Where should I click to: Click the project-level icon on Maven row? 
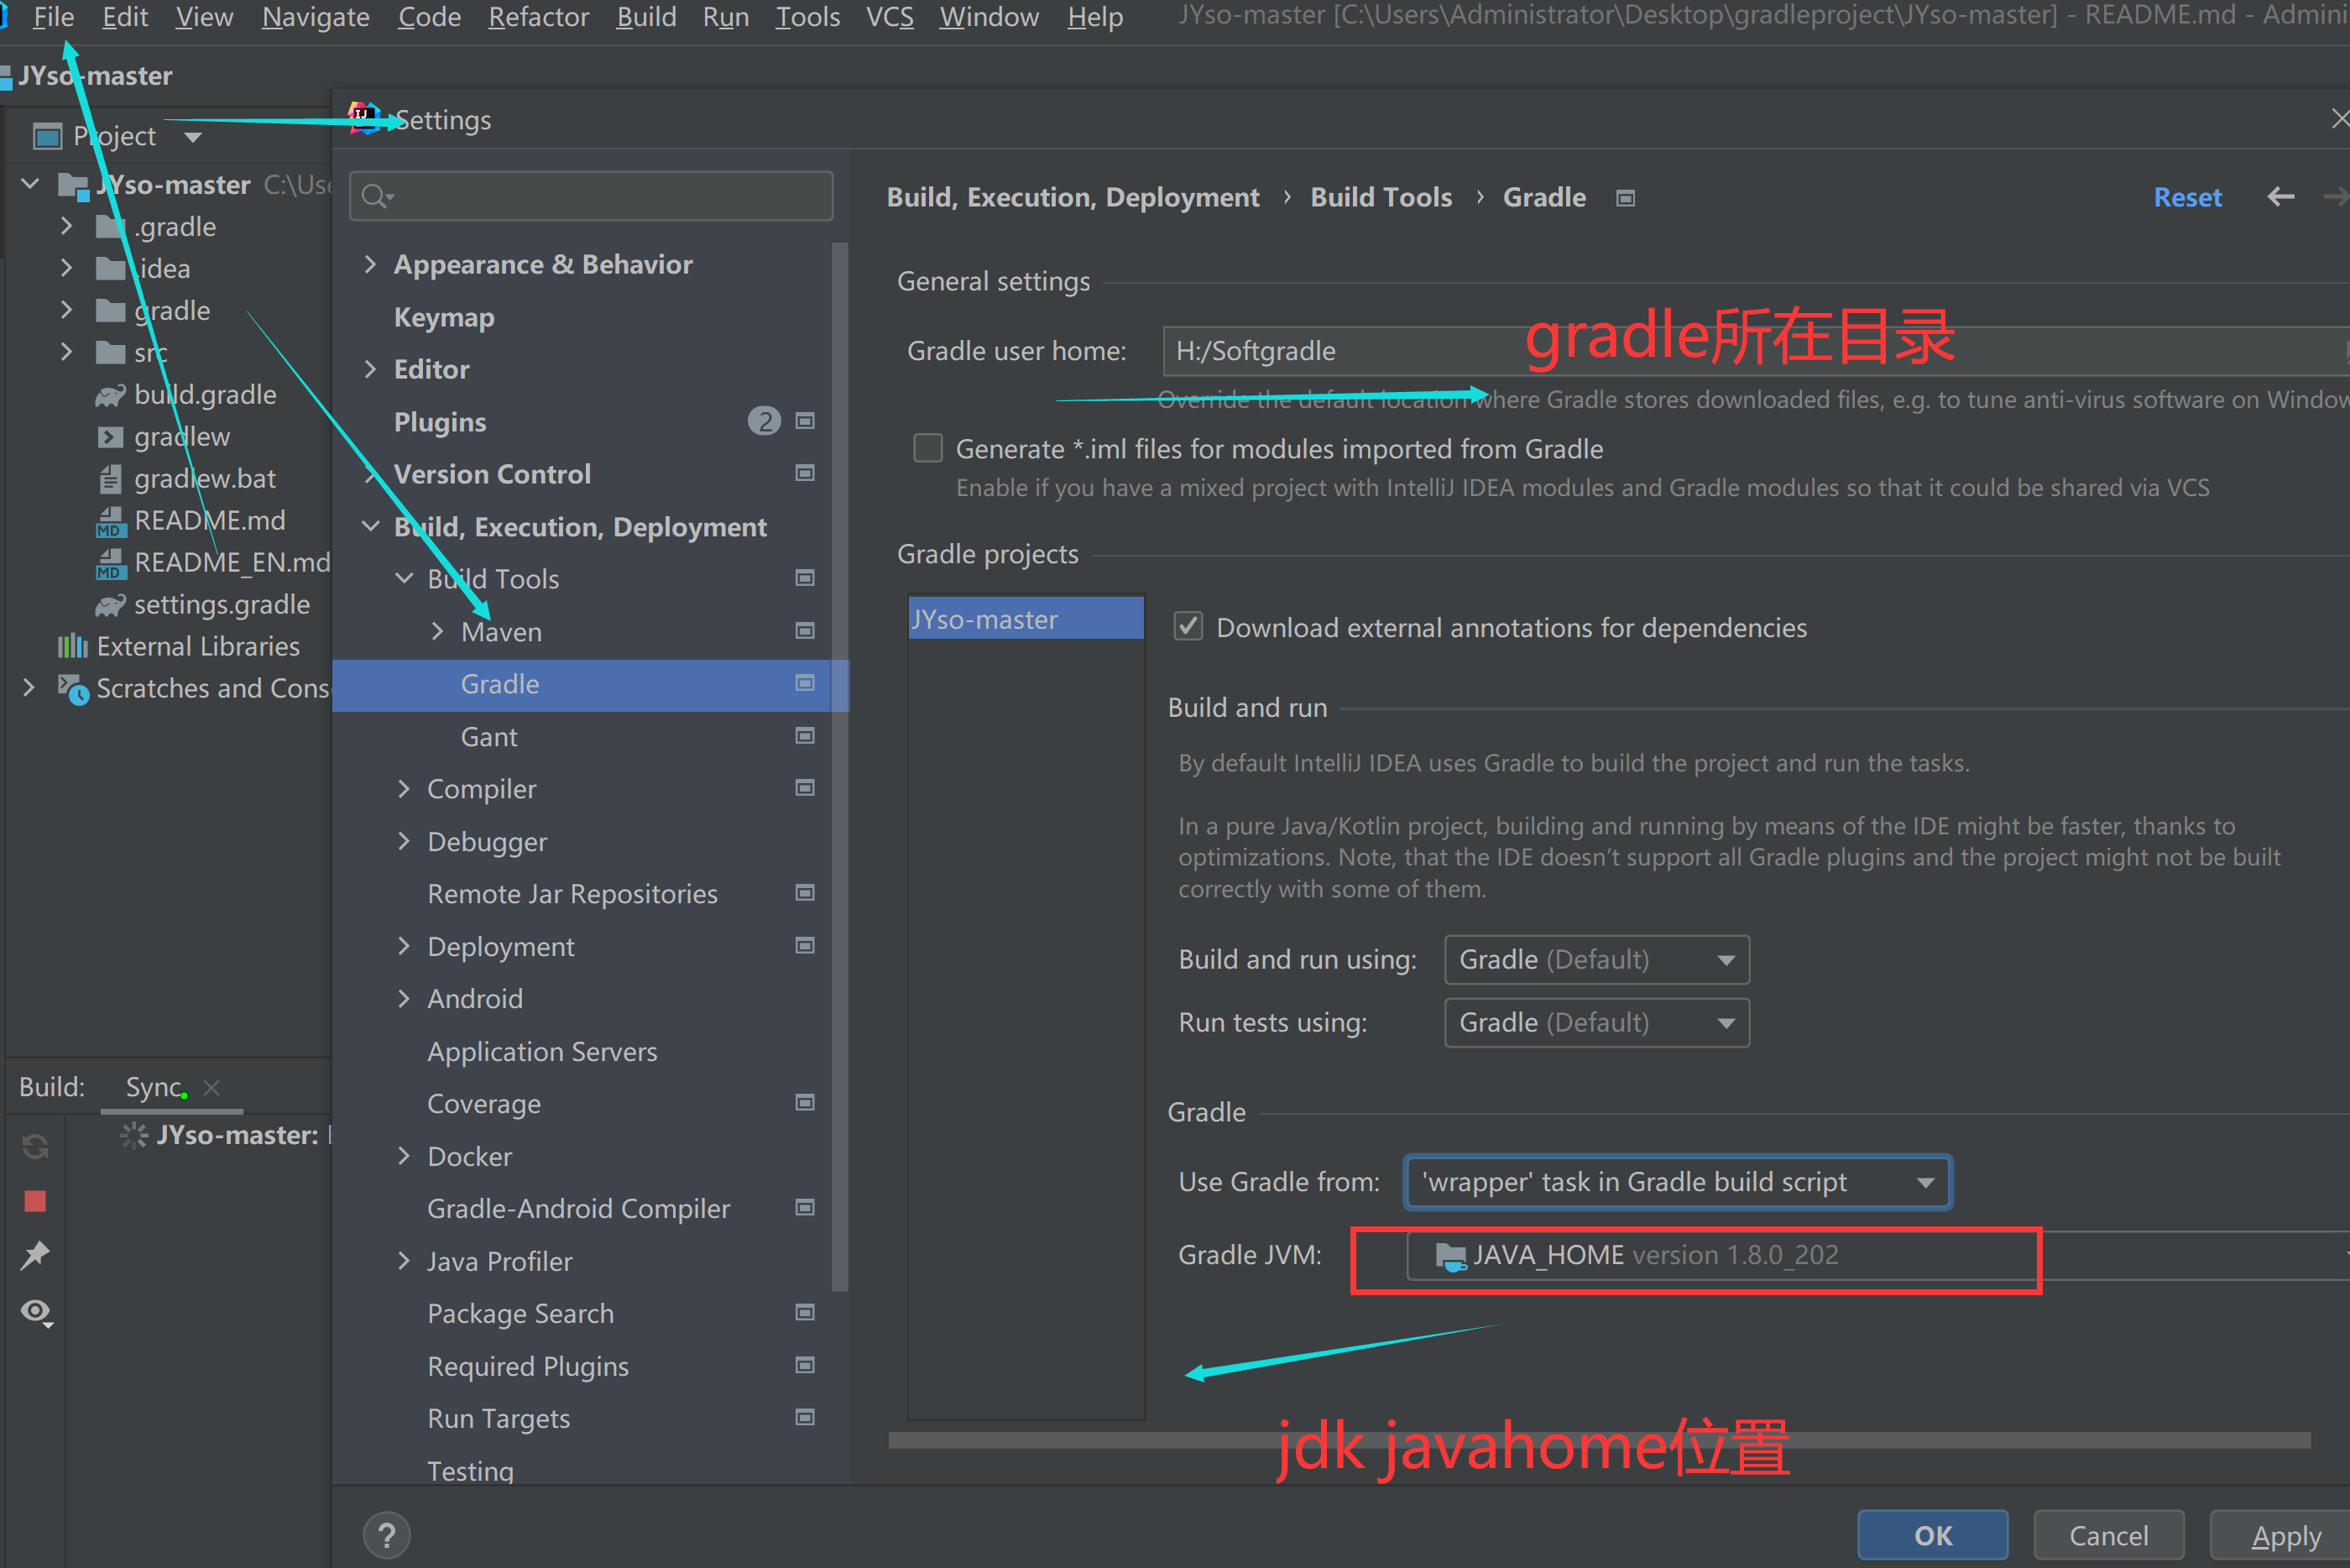pyautogui.click(x=805, y=631)
